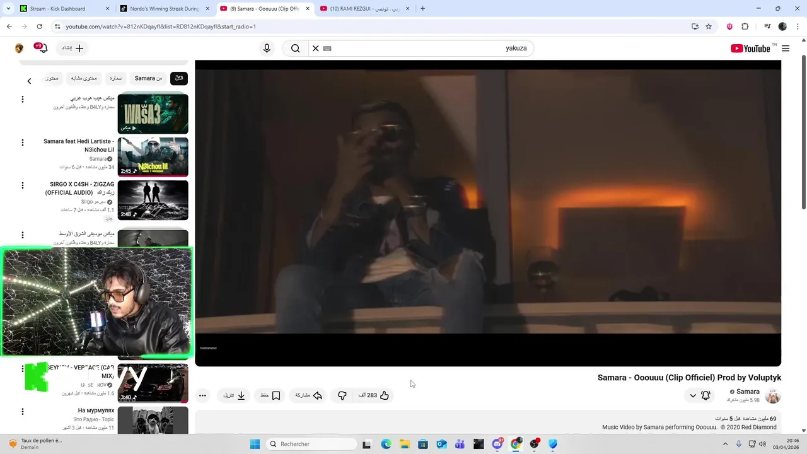807x454 pixels.
Task: Open Chrome three-dot menu
Action: (798, 26)
